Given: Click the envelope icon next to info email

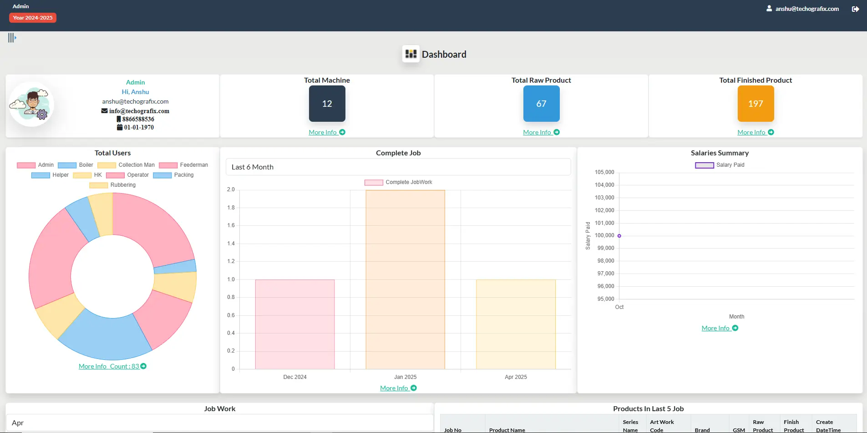Looking at the screenshot, I should (104, 111).
